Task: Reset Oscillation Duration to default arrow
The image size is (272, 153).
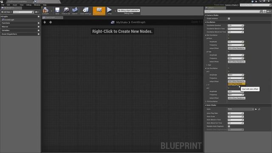Action: [x=245, y=25]
